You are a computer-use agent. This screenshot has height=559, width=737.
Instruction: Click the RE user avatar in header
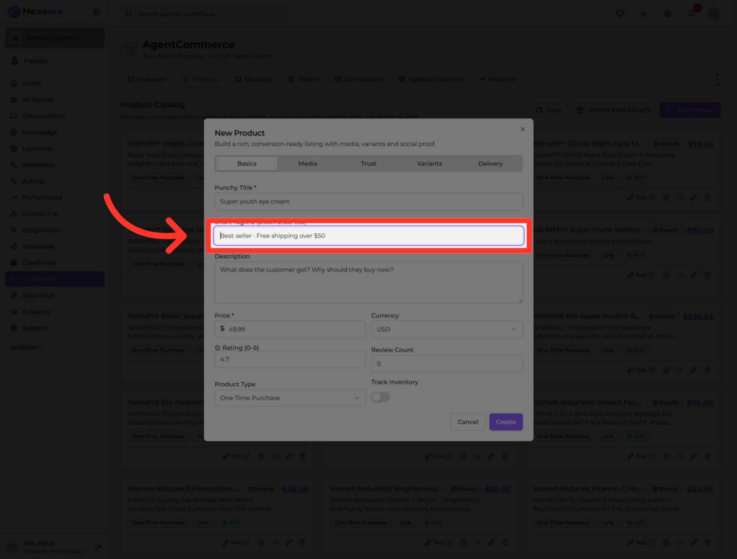tap(714, 14)
